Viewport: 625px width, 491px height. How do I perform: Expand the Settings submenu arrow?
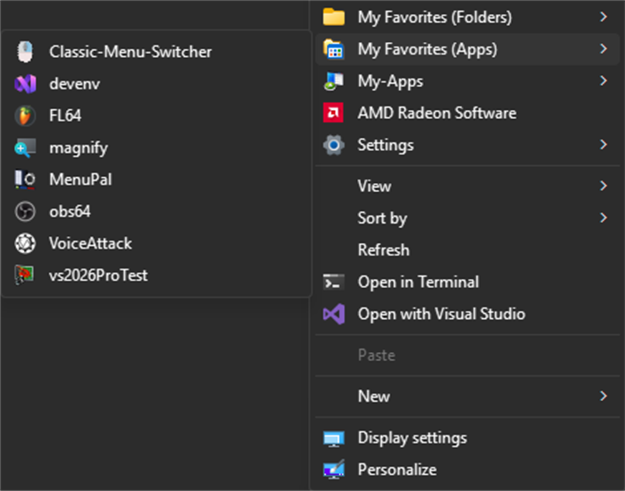coord(603,144)
